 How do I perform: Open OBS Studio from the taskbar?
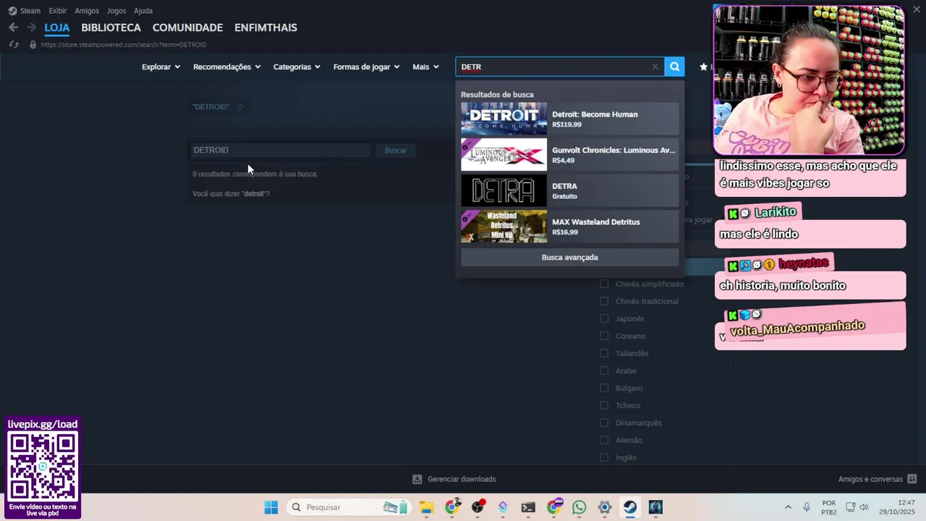[477, 507]
